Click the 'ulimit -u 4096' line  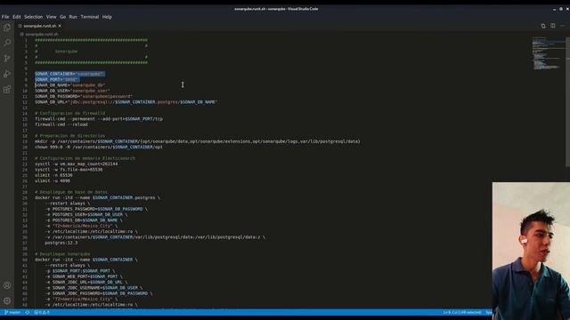(x=53, y=180)
